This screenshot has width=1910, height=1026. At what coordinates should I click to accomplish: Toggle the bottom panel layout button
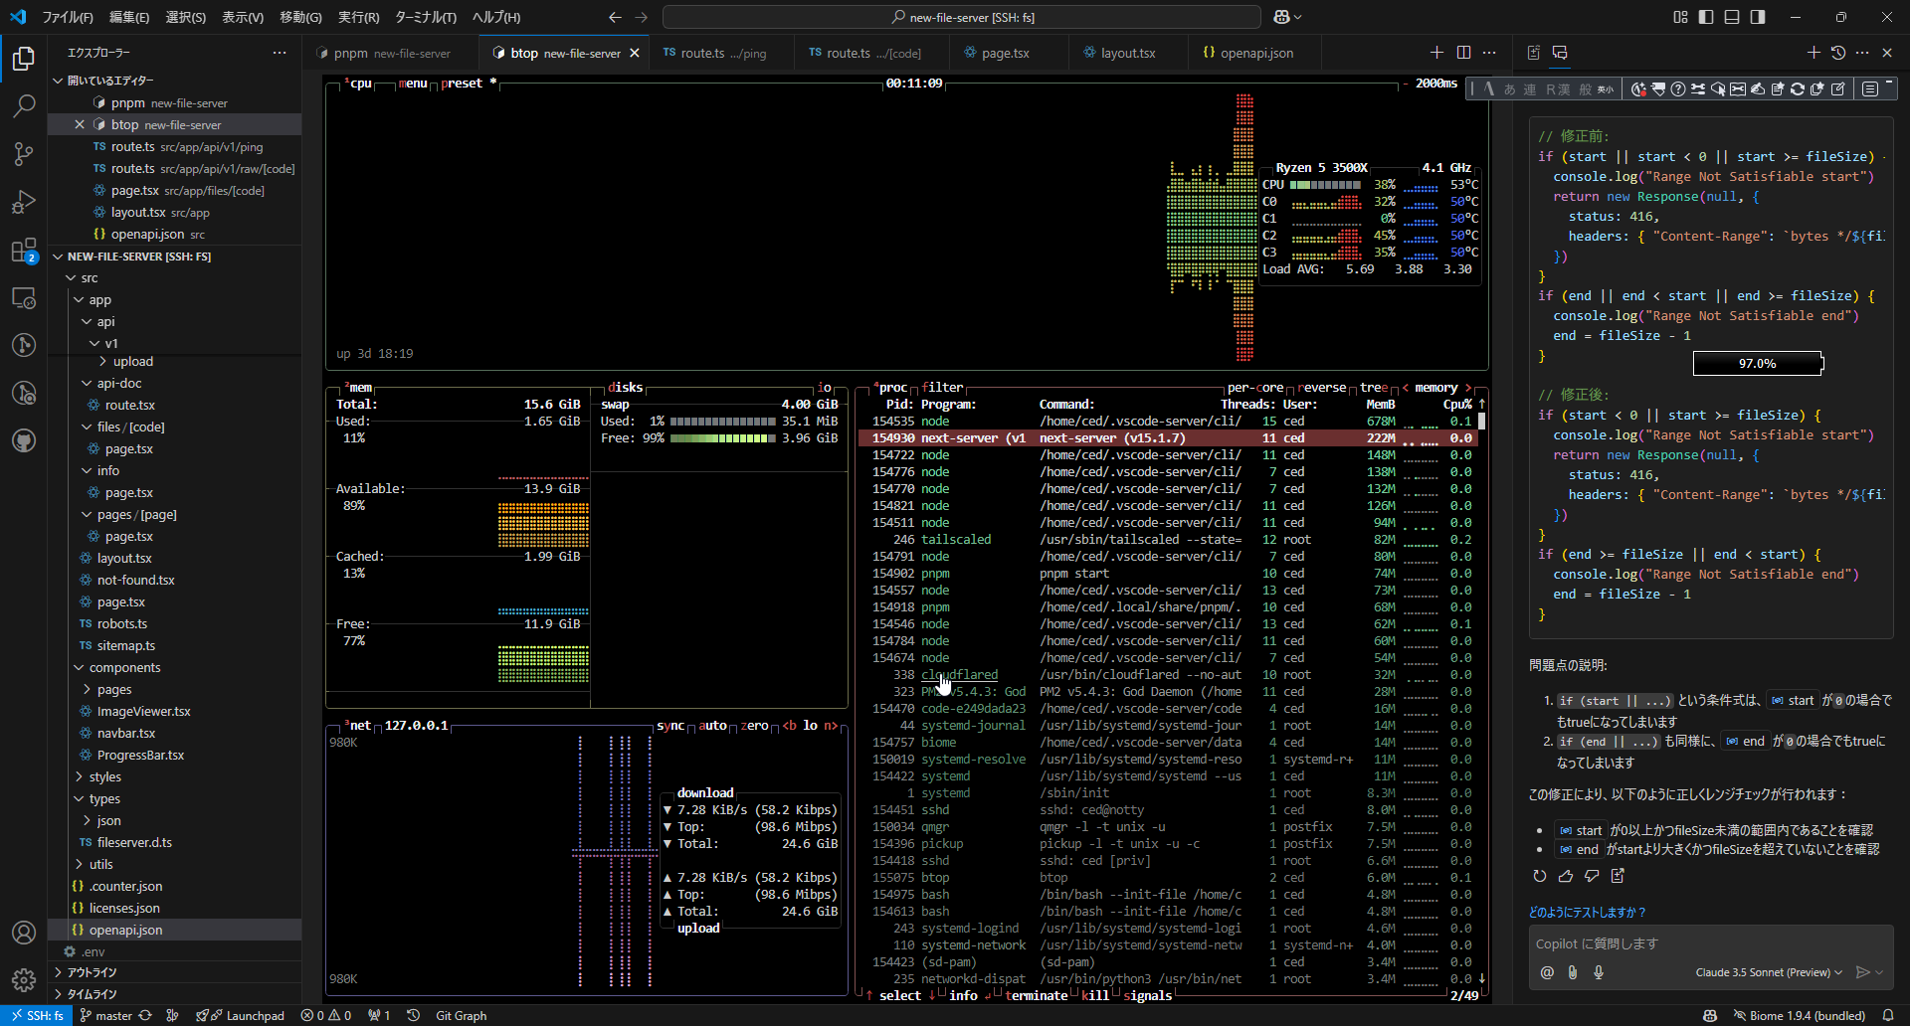click(x=1732, y=17)
